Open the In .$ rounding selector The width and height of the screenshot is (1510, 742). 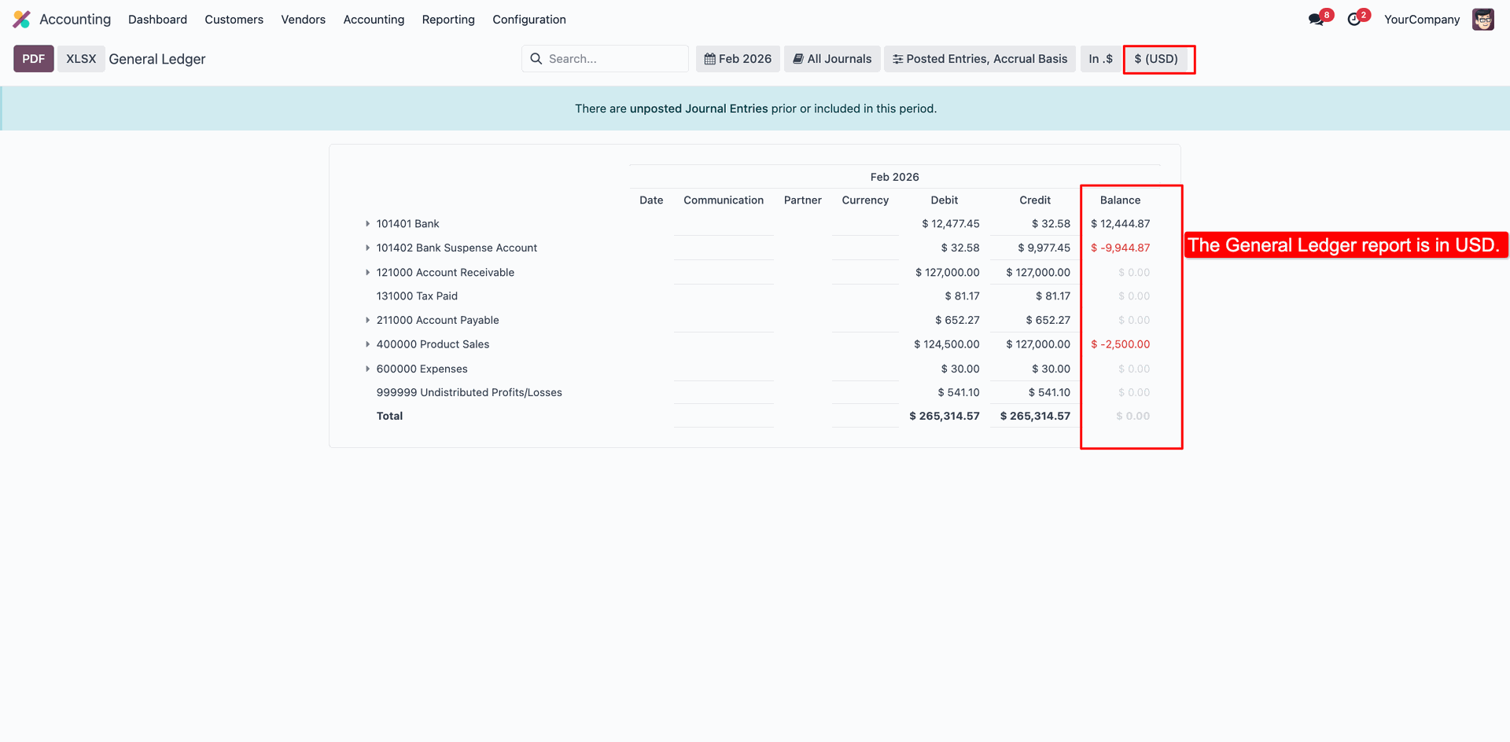(1100, 59)
